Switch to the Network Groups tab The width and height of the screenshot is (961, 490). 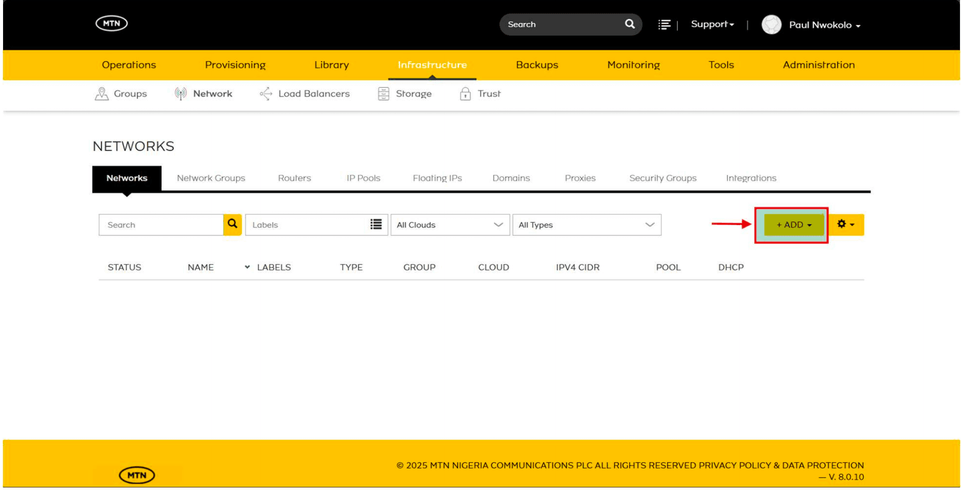(211, 178)
